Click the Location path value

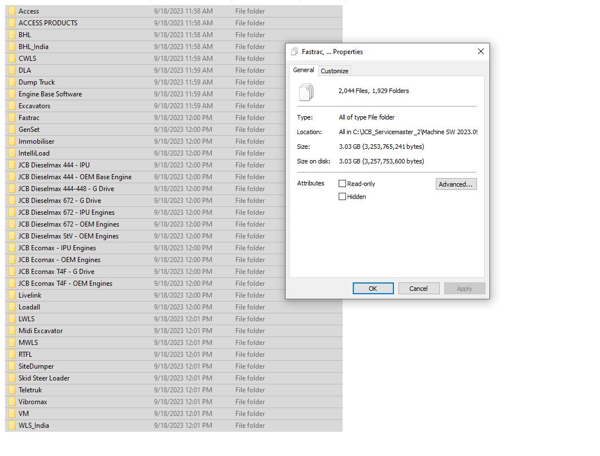(408, 132)
